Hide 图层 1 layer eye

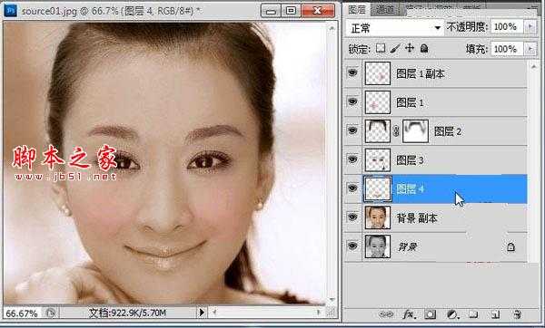pyautogui.click(x=352, y=101)
